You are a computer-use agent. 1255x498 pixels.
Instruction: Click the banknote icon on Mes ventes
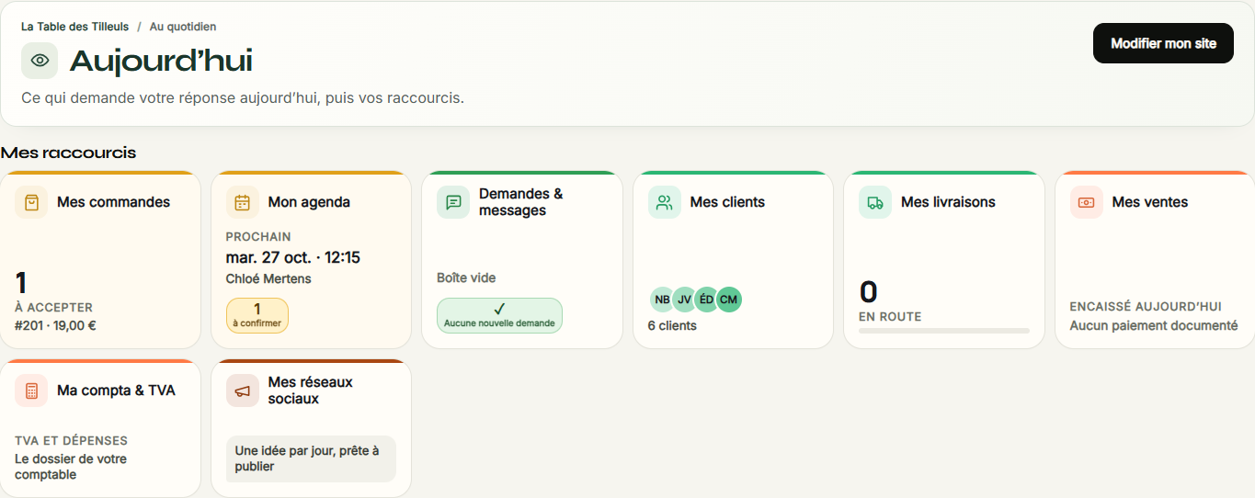(x=1087, y=202)
